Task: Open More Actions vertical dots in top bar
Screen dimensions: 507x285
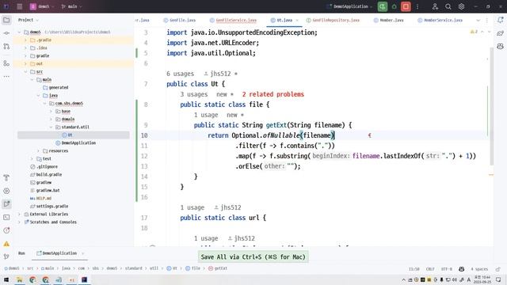Action: coord(417,6)
